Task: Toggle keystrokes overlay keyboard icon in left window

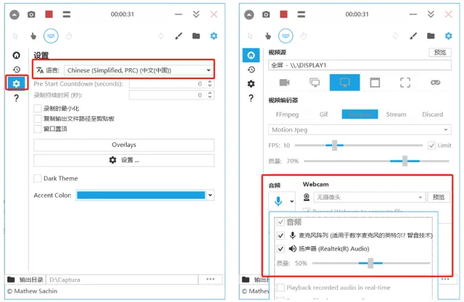Action: [51, 36]
